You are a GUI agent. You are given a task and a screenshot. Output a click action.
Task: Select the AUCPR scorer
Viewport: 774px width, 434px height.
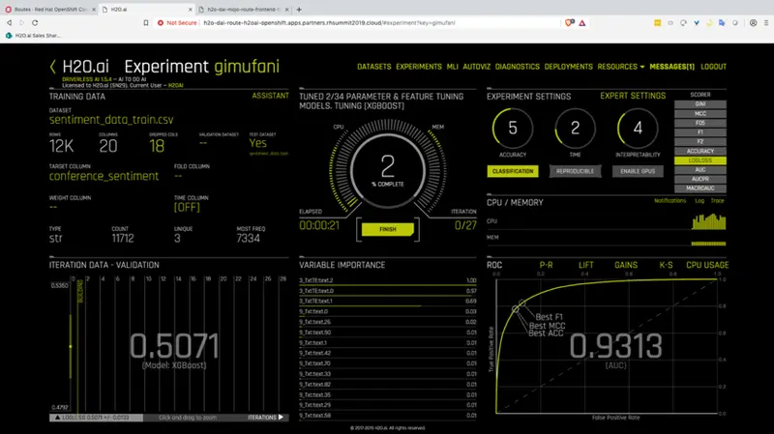700,179
